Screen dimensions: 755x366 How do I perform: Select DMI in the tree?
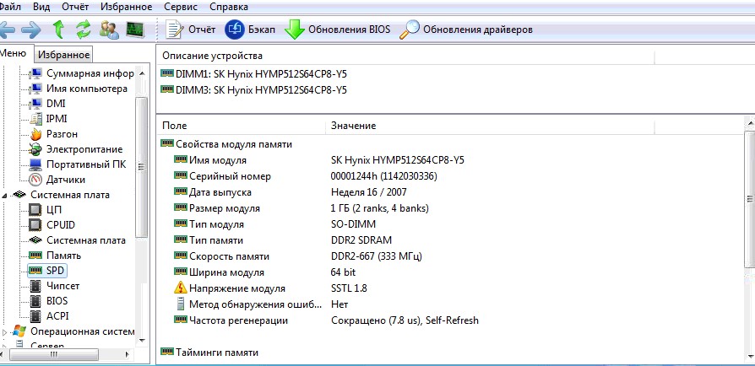click(47, 104)
